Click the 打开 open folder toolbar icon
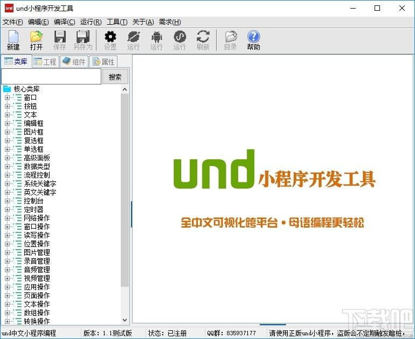 pyautogui.click(x=36, y=37)
